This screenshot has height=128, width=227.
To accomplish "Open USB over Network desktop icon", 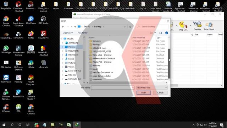I will pyautogui.click(x=6, y=95).
